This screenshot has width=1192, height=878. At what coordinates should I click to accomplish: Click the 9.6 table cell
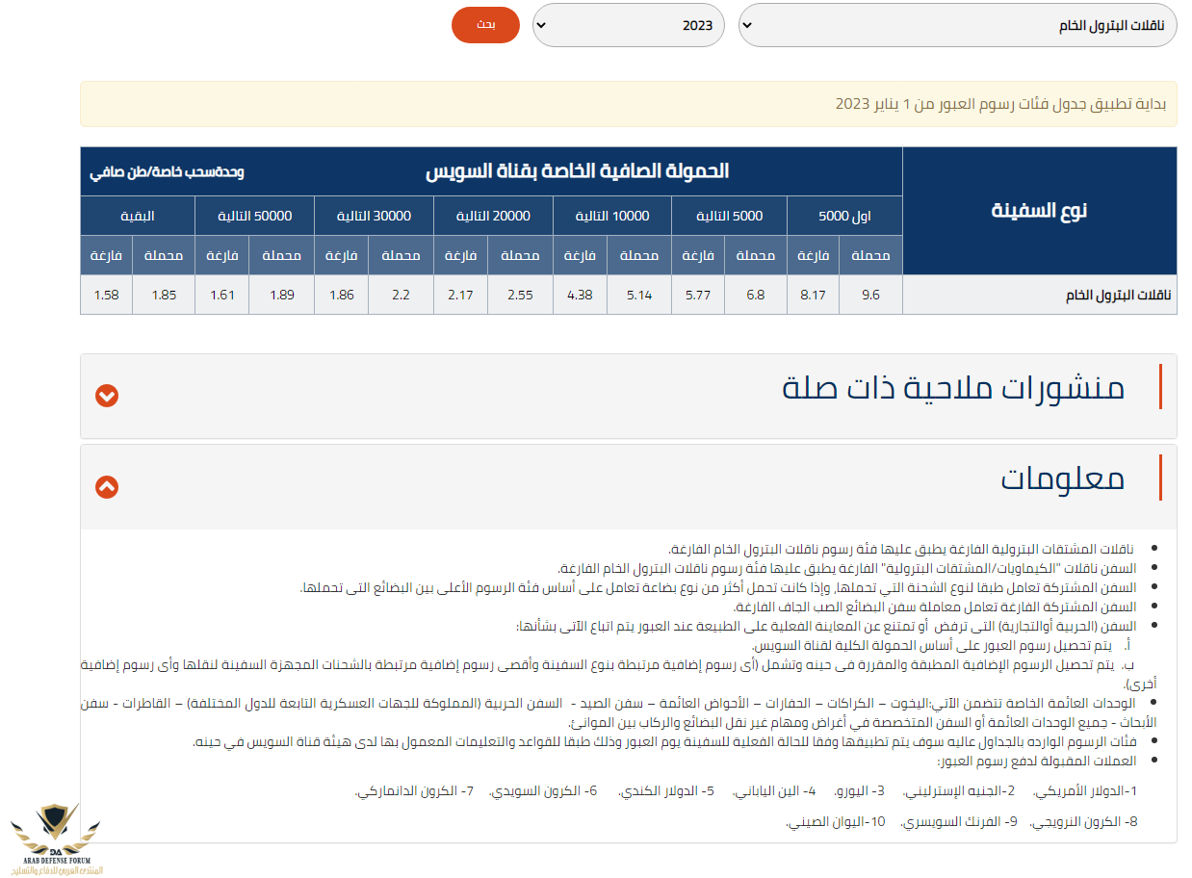tap(870, 295)
